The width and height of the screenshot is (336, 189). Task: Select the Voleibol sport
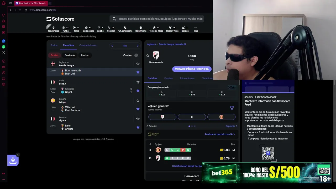point(111,29)
